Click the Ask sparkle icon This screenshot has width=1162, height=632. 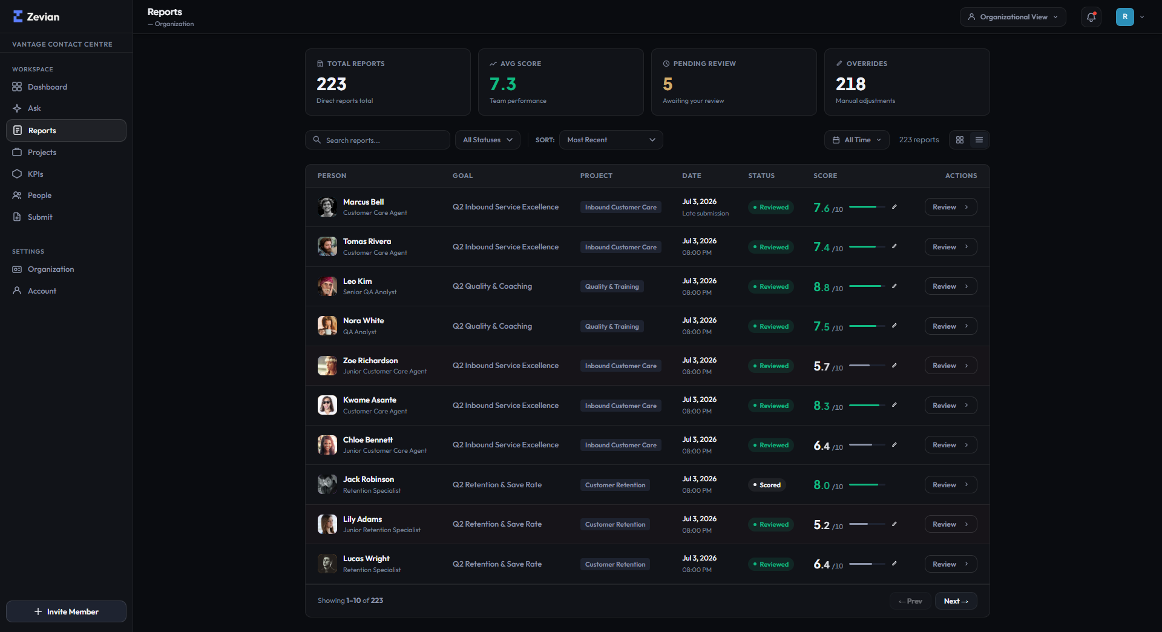point(17,108)
